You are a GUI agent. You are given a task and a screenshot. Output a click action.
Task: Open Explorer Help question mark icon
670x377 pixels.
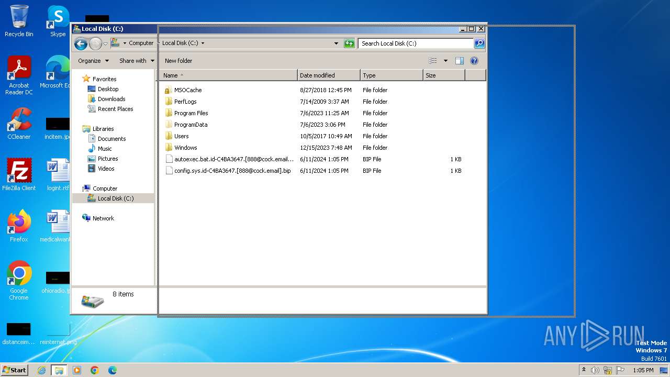pyautogui.click(x=474, y=61)
